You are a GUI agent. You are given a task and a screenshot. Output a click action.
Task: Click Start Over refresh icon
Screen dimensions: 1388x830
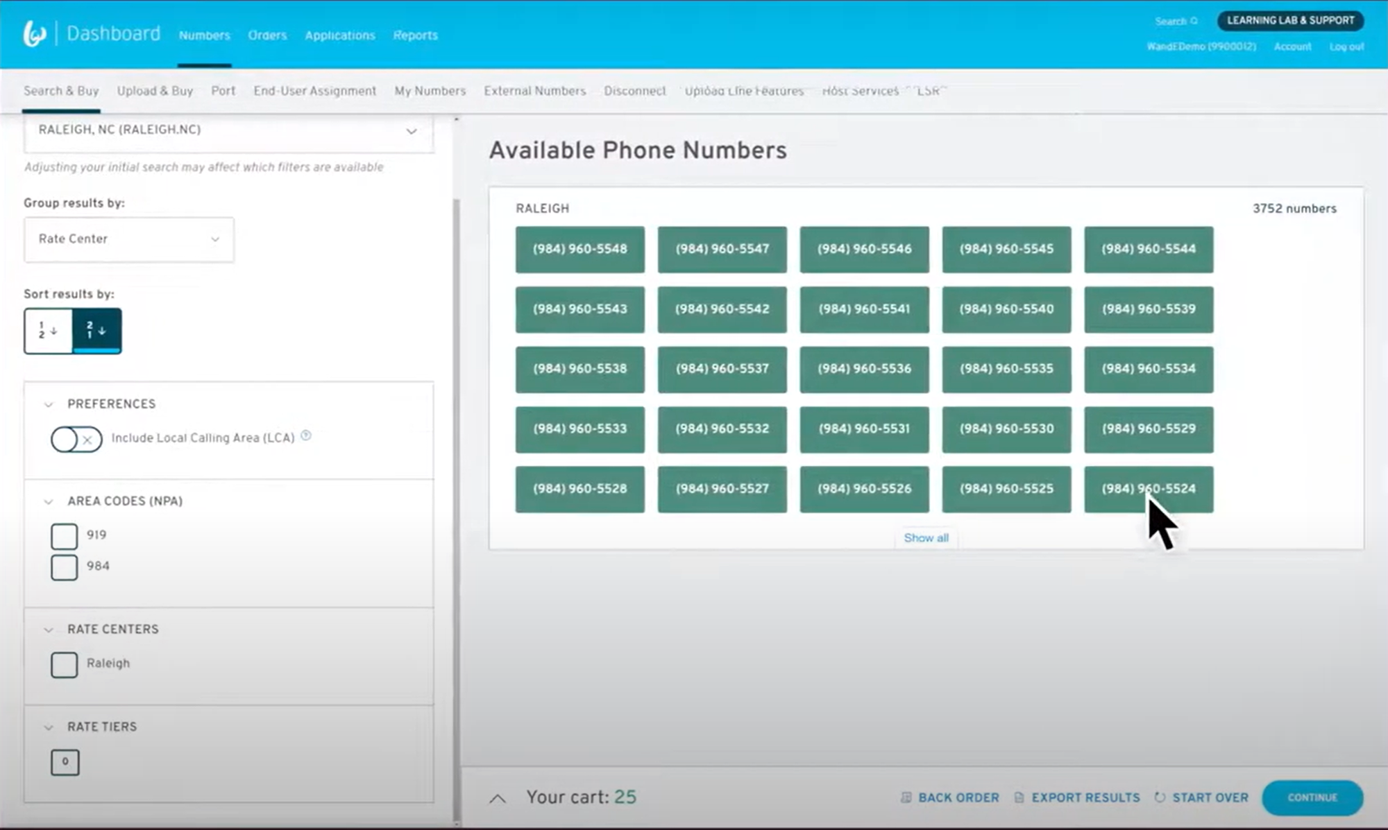click(x=1160, y=797)
